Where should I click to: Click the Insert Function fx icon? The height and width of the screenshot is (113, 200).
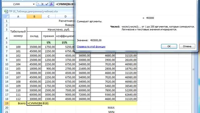(x=51, y=4)
